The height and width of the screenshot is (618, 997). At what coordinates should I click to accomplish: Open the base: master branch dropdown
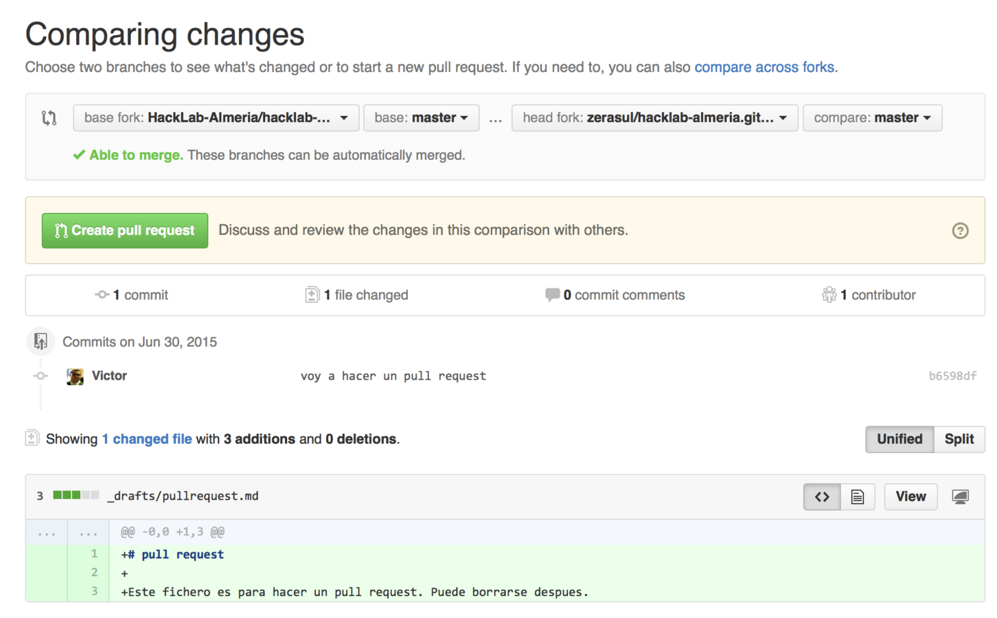(421, 118)
